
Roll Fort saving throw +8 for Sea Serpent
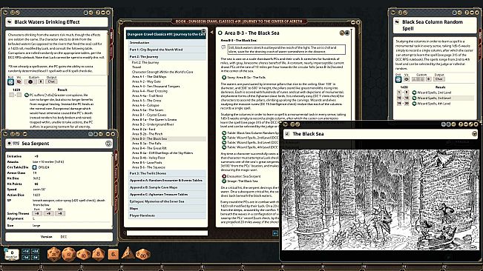pyautogui.click(x=36, y=213)
